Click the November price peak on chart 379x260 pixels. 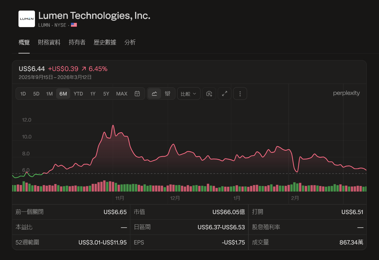click(x=113, y=126)
